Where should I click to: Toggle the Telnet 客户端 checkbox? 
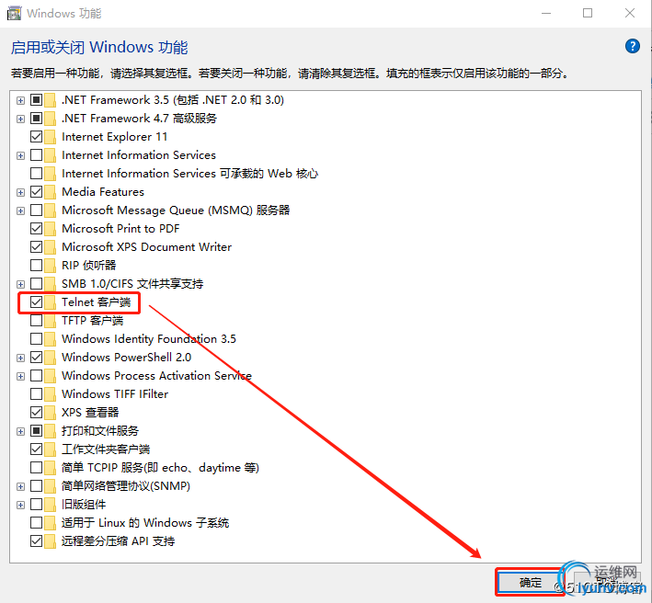pos(36,302)
